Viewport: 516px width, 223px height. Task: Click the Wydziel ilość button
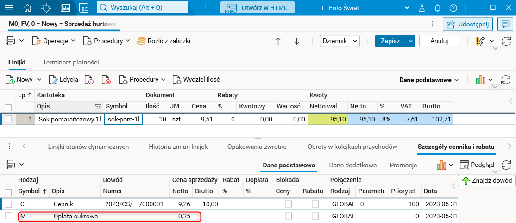pyautogui.click(x=196, y=80)
